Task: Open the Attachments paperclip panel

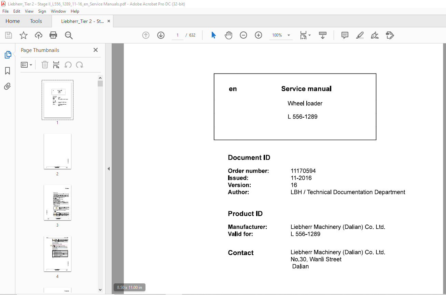Action: click(8, 86)
